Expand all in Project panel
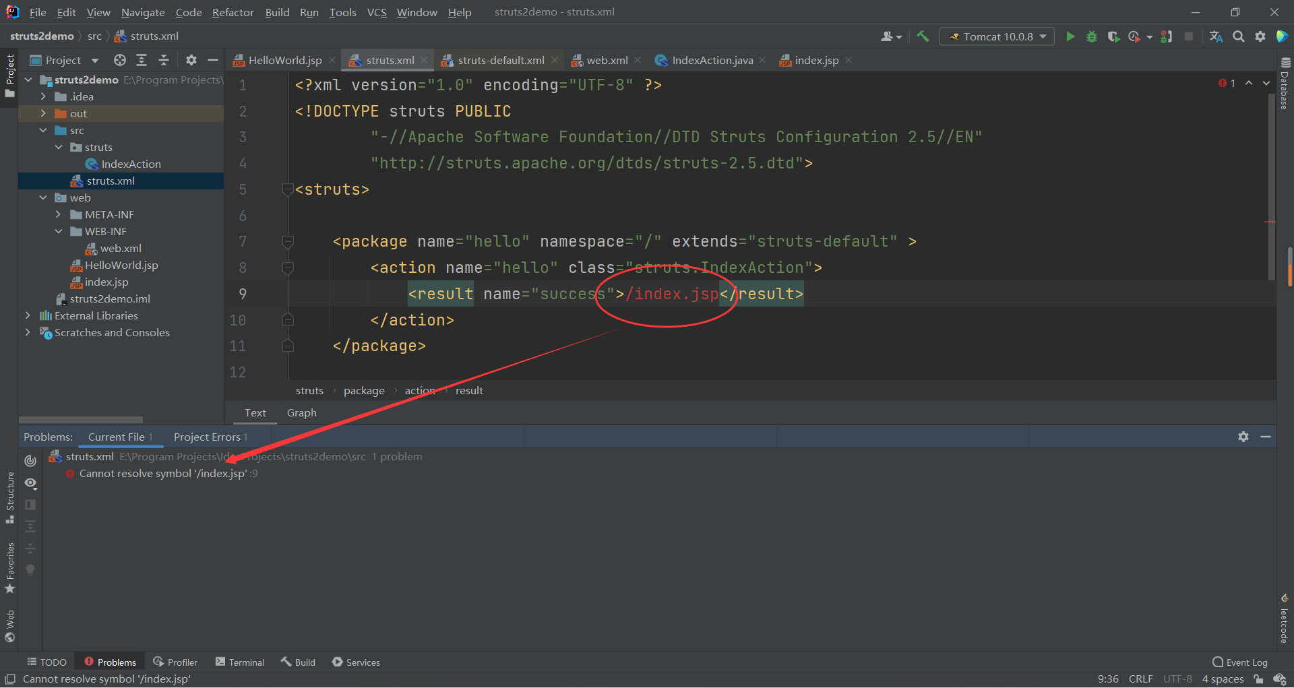Image resolution: width=1294 pixels, height=688 pixels. (142, 60)
